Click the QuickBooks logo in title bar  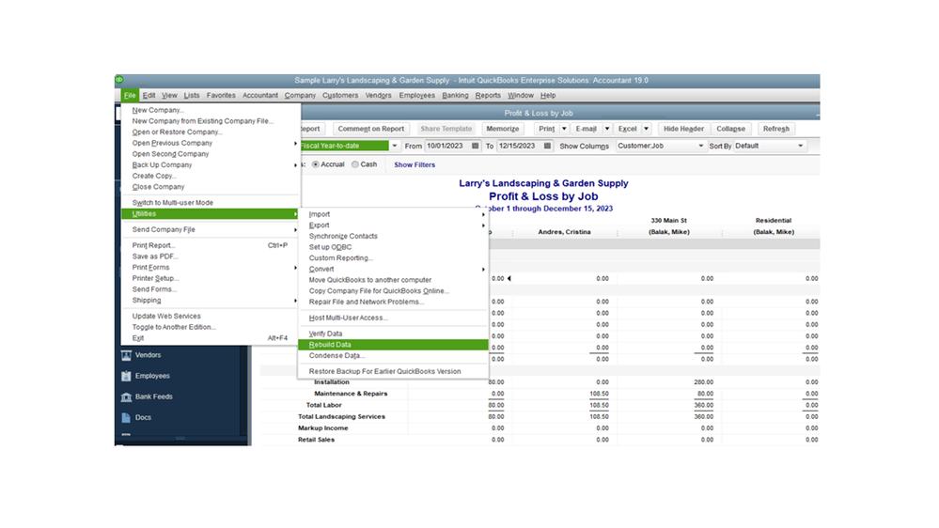[119, 80]
